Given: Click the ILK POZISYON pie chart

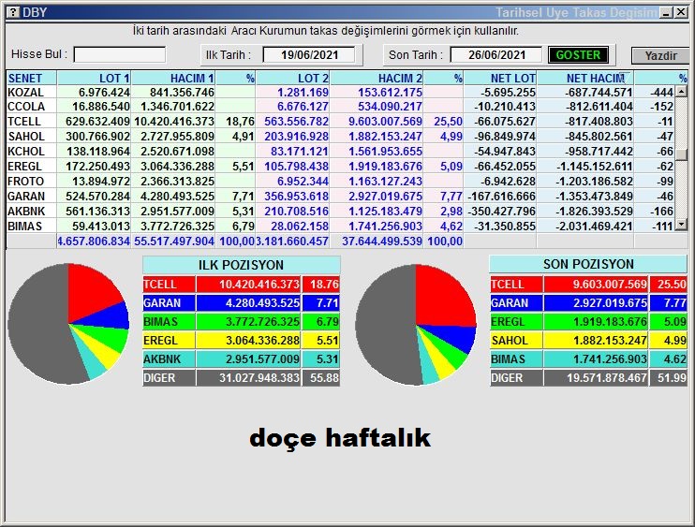Looking at the screenshot, I should [68, 324].
